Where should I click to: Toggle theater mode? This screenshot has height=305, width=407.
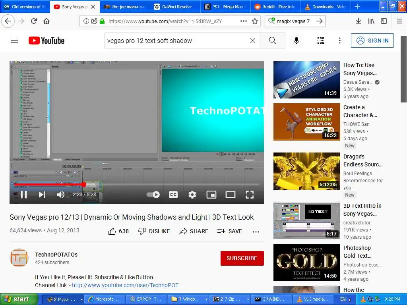[231, 195]
